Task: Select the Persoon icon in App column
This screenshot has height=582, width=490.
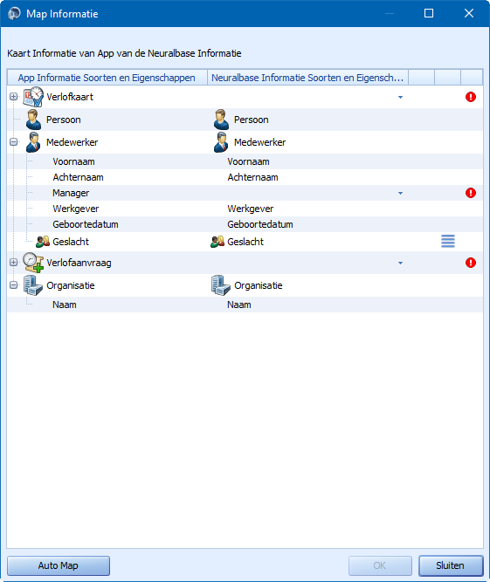Action: (33, 120)
